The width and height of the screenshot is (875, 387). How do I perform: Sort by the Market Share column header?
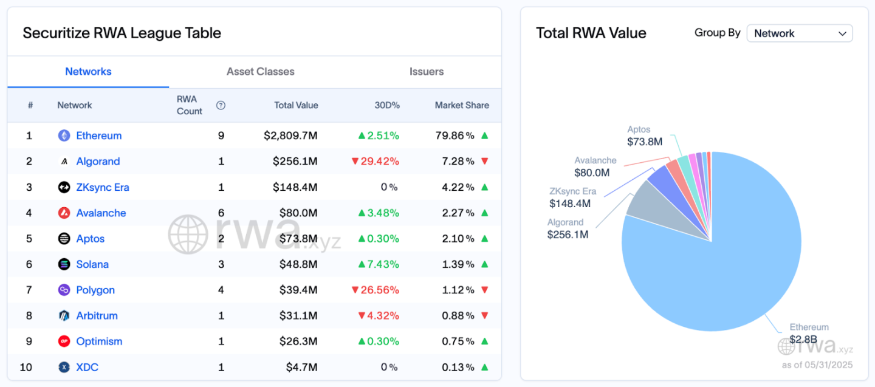pyautogui.click(x=461, y=105)
